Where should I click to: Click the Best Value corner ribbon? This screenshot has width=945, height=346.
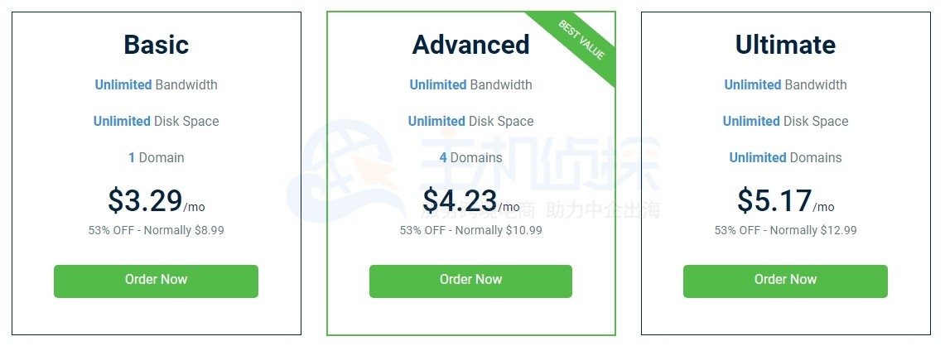[x=582, y=41]
